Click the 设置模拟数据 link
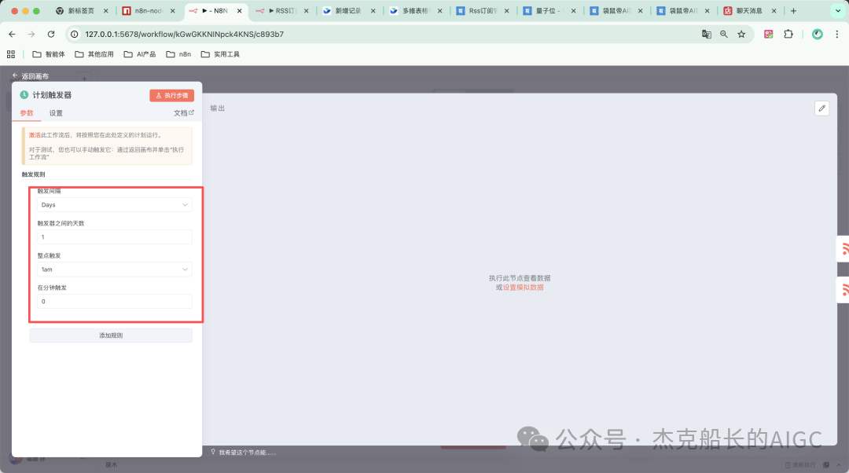 [x=523, y=288]
